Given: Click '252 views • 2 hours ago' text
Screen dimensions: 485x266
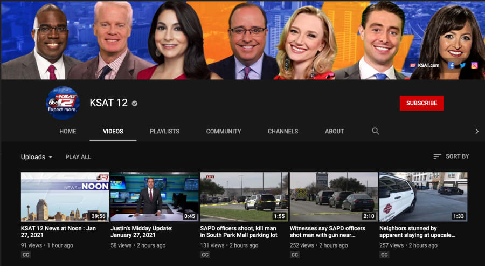Looking at the screenshot, I should point(319,245).
